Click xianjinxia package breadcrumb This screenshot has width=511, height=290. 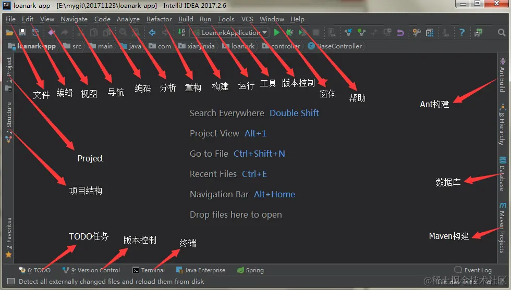(x=197, y=46)
